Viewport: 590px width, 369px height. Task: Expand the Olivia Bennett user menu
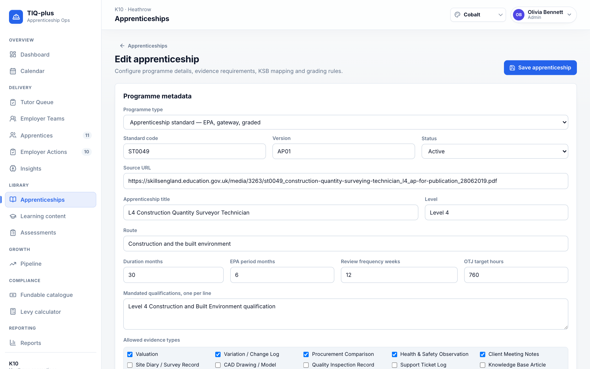[544, 15]
